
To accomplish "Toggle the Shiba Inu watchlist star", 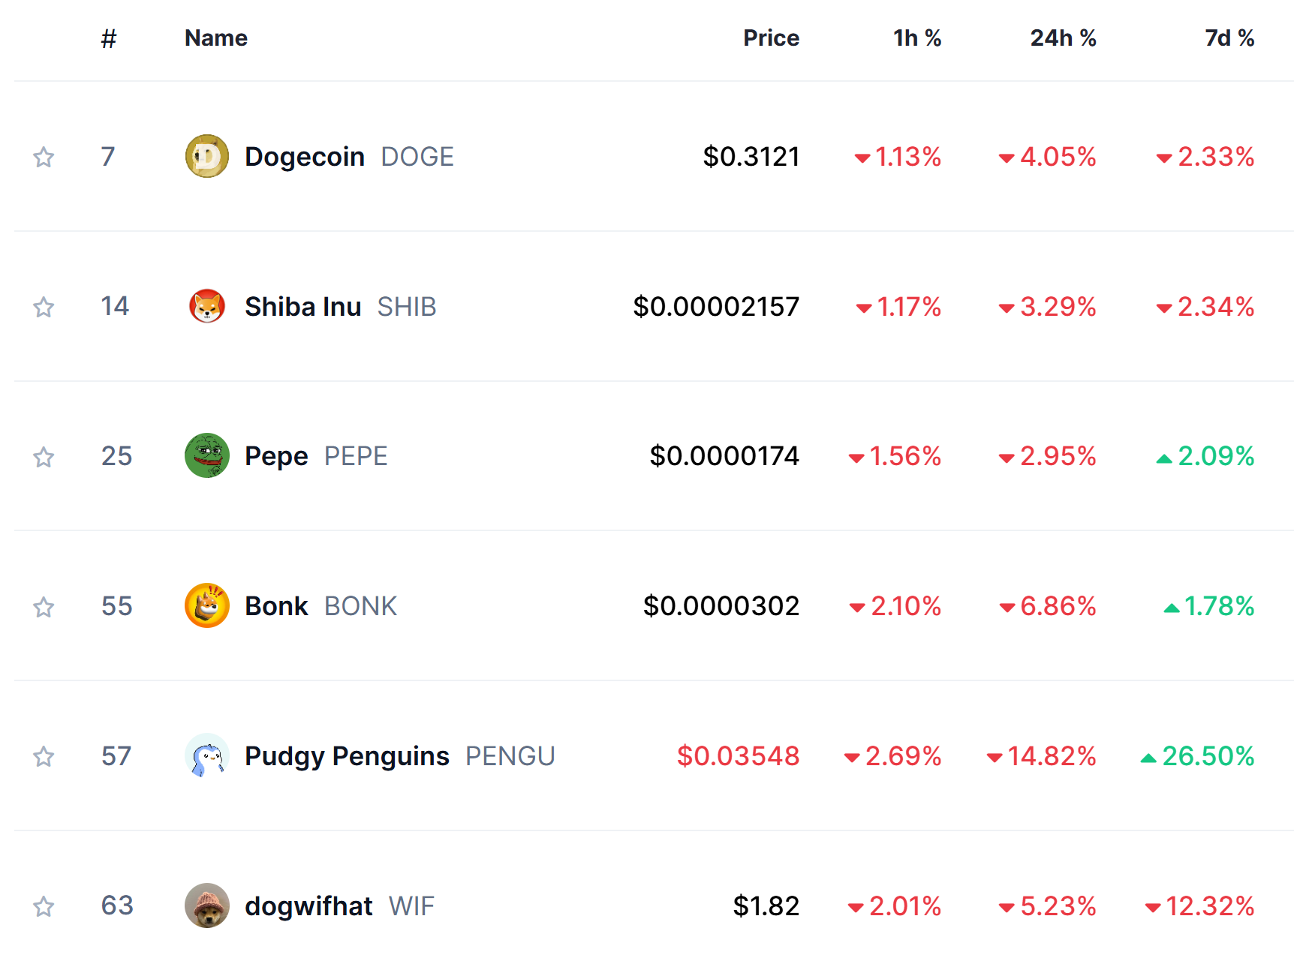I will click(44, 307).
